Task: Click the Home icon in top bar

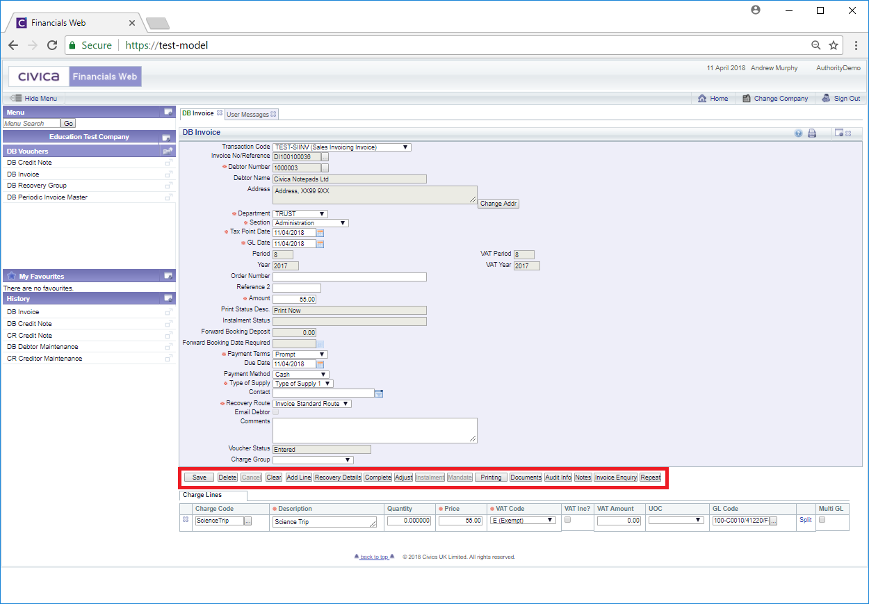Action: tap(702, 99)
